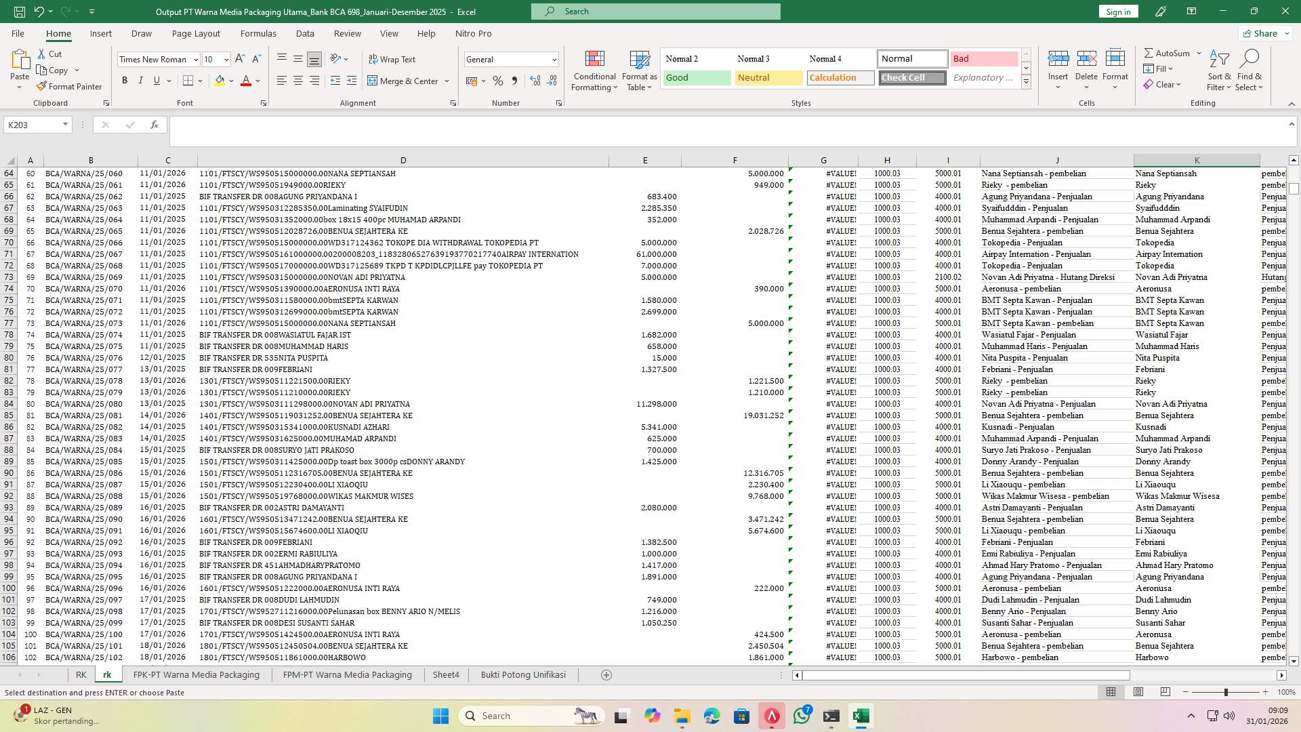Viewport: 1301px width, 732px height.
Task: Toggle Wrap Text on selected cells
Action: [393, 59]
